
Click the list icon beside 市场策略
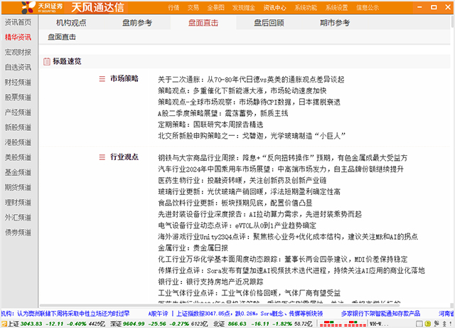click(x=102, y=79)
